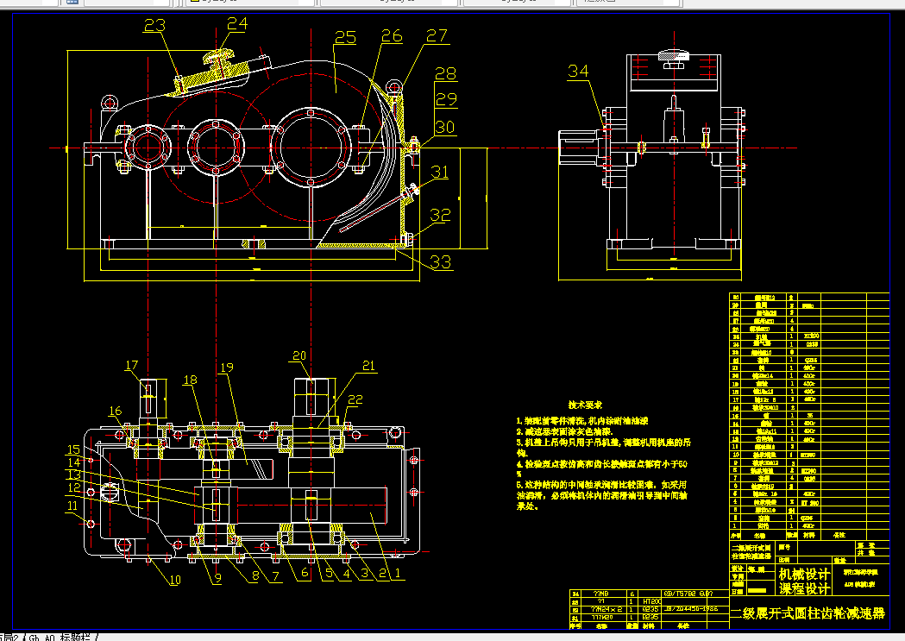Click part label 23 in the front view

click(x=154, y=25)
